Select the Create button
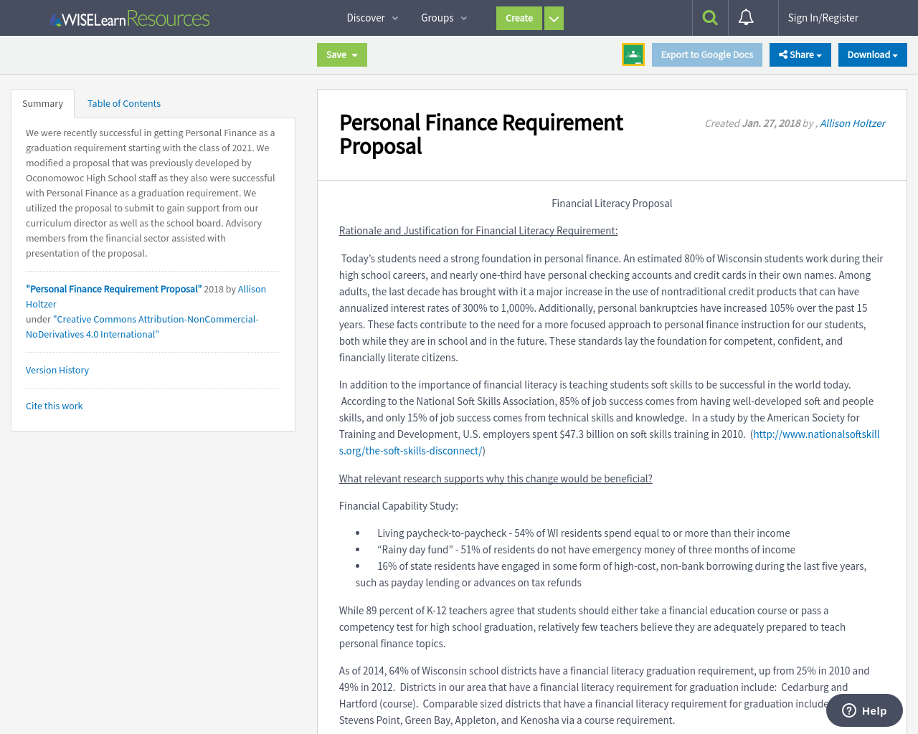Viewport: 918px width, 734px height. [519, 18]
